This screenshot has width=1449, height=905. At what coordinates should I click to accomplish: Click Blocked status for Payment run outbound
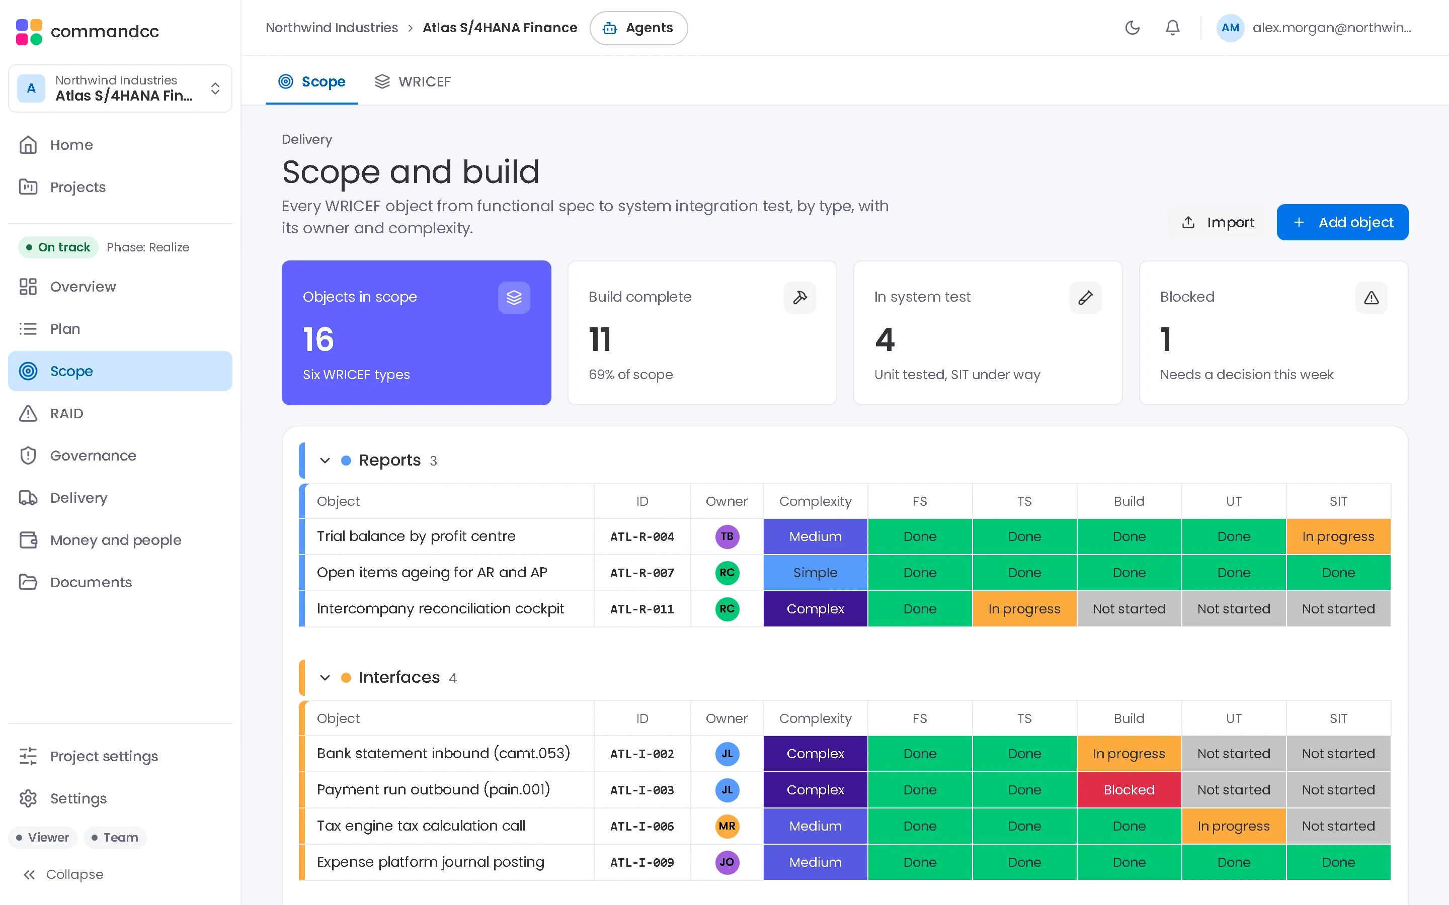(1129, 789)
